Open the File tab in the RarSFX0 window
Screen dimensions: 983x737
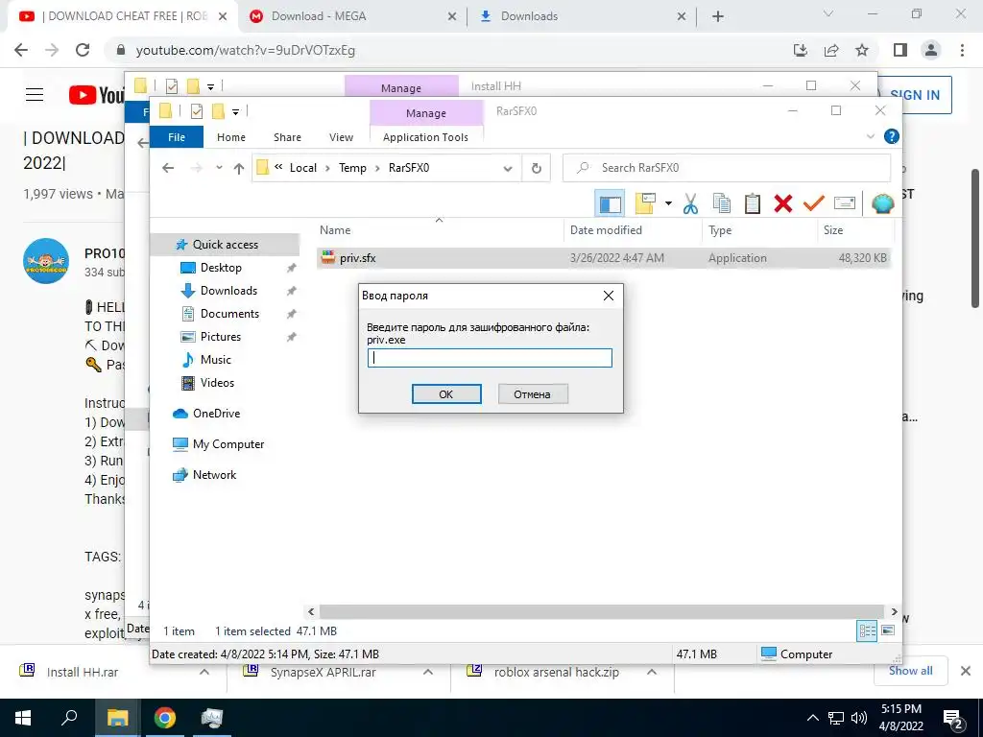pyautogui.click(x=177, y=137)
